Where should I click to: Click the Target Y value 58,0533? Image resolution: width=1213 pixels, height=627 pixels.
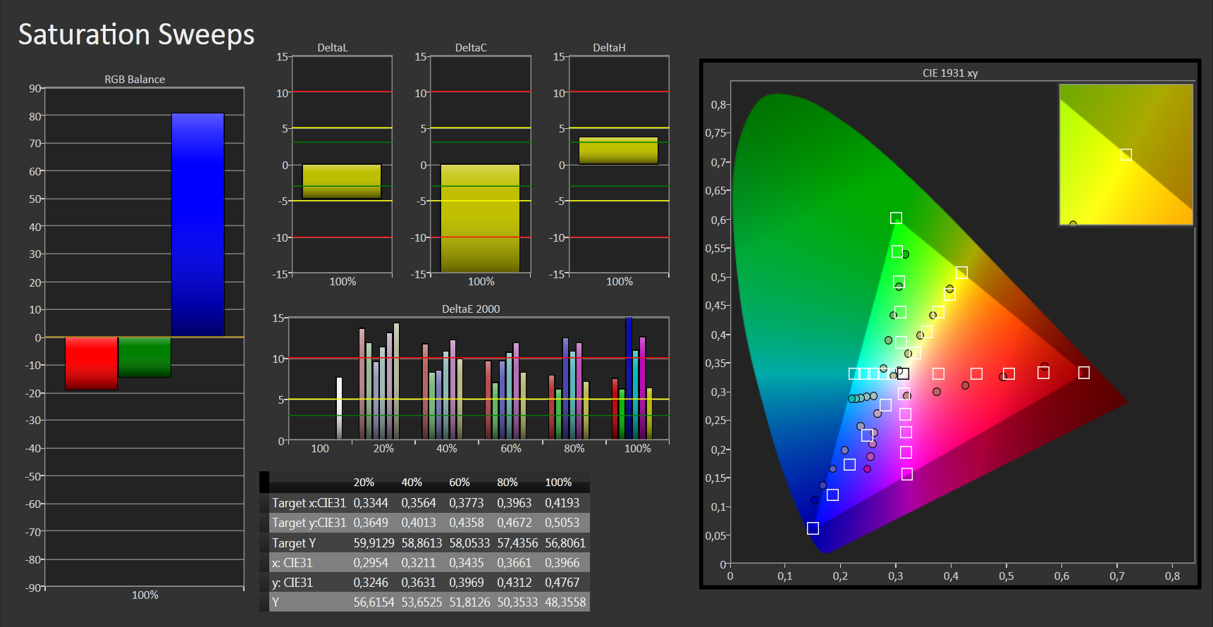coord(469,543)
